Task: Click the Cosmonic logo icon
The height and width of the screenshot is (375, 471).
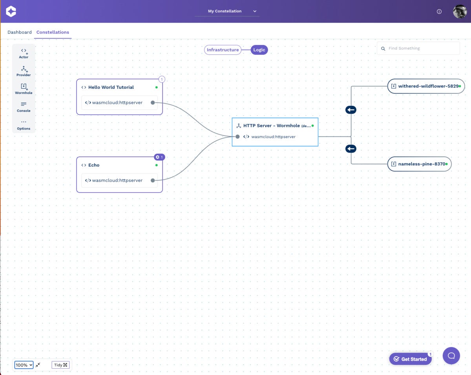Action: click(11, 11)
